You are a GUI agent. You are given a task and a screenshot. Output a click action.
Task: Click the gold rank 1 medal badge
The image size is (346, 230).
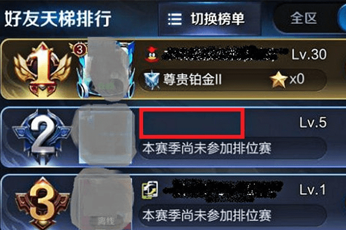(42, 69)
